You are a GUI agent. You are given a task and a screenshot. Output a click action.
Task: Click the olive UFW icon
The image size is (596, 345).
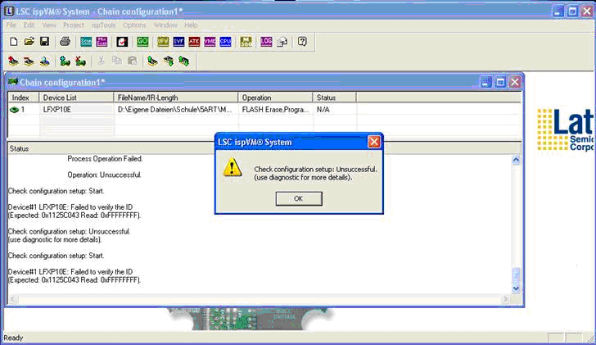coord(163,42)
